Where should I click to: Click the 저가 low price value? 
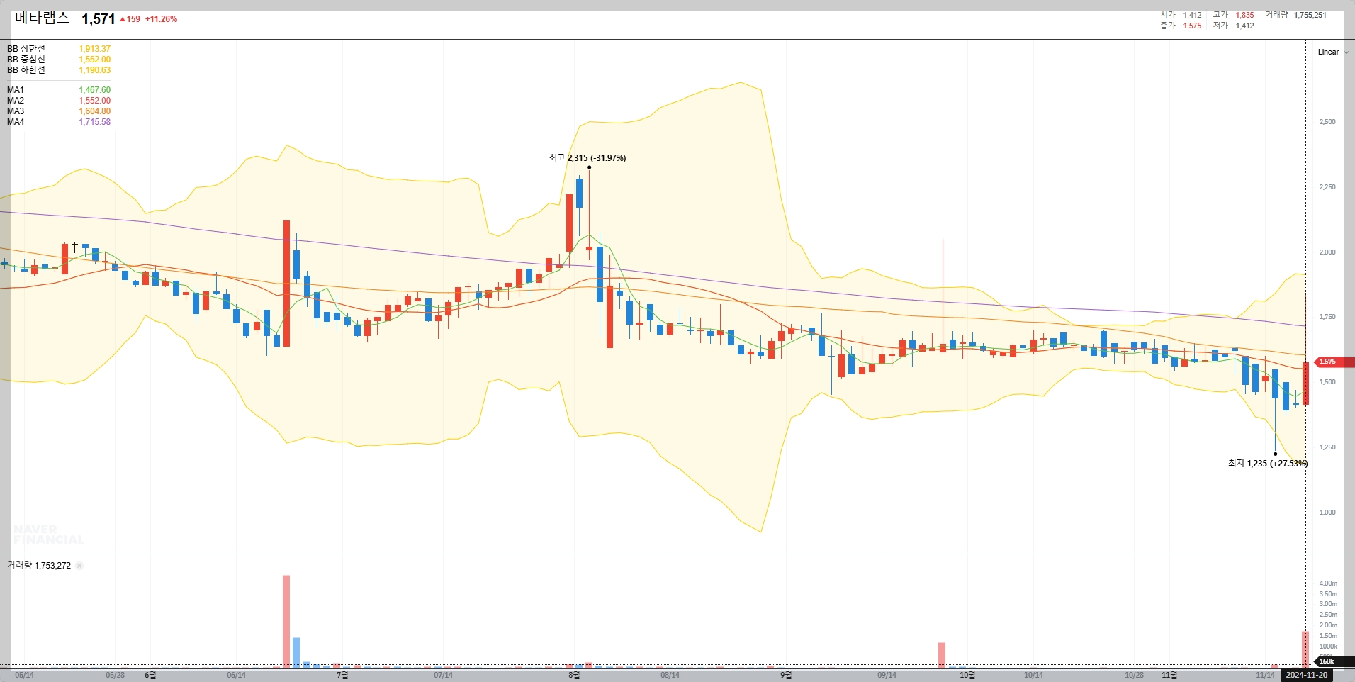1244,26
